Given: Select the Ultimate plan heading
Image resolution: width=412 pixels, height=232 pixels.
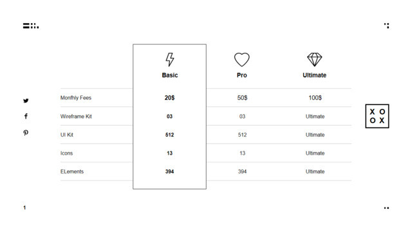Looking at the screenshot, I should click(x=315, y=75).
